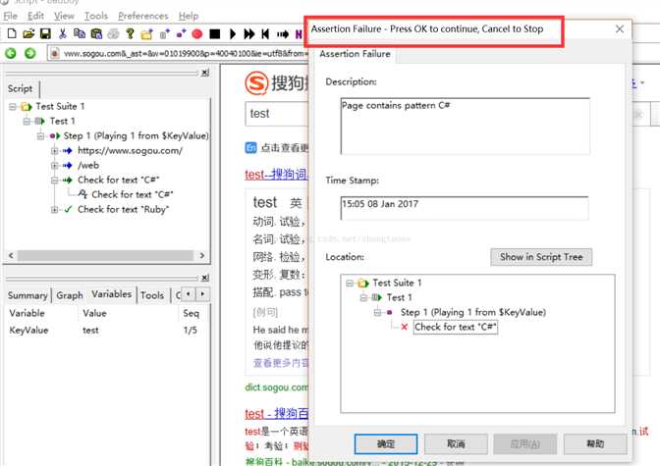The width and height of the screenshot is (660, 466).
Task: Step through using the dotted arrow icon
Action: pyautogui.click(x=283, y=34)
